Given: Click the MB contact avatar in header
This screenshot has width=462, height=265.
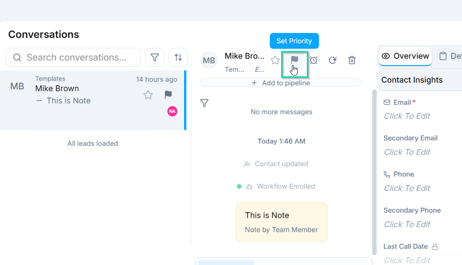Looking at the screenshot, I should point(209,60).
